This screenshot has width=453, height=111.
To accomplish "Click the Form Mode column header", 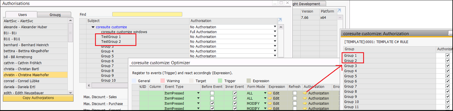I will 256,87.
